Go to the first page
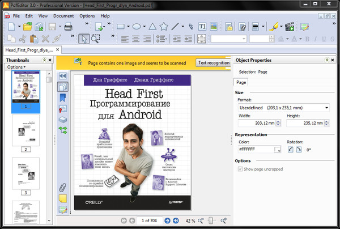Image resolution: width=340 pixels, height=229 pixels. [x=124, y=220]
